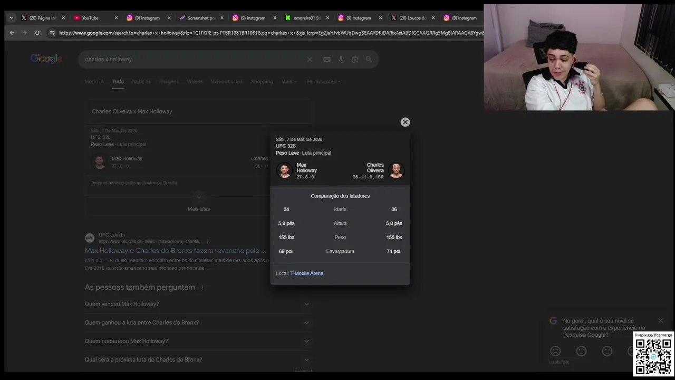Click Comparação dos lutadores heading

[340, 196]
